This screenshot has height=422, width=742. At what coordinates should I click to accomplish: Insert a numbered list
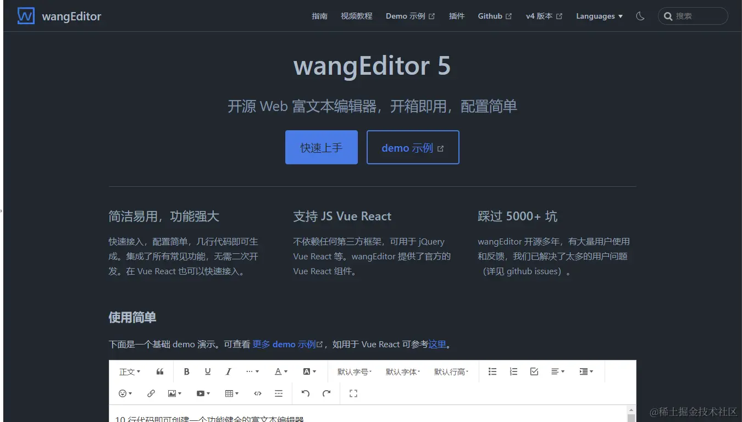coord(513,371)
